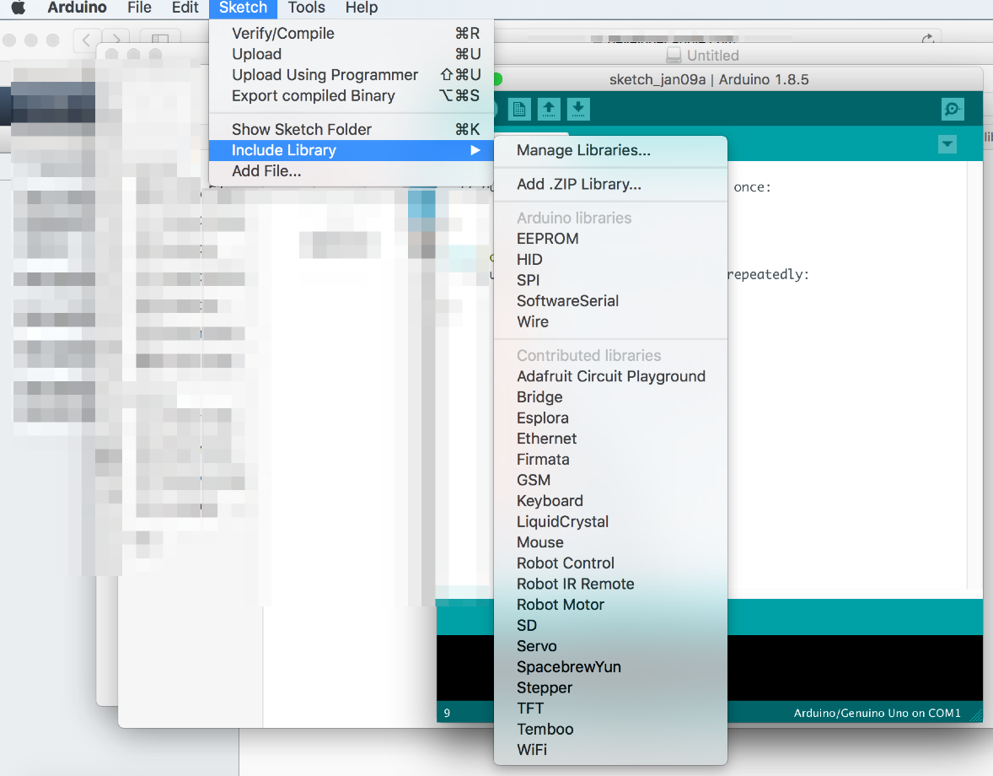Image resolution: width=993 pixels, height=776 pixels.
Task: Click the sketch_jan09a window title
Action: pyautogui.click(x=709, y=79)
